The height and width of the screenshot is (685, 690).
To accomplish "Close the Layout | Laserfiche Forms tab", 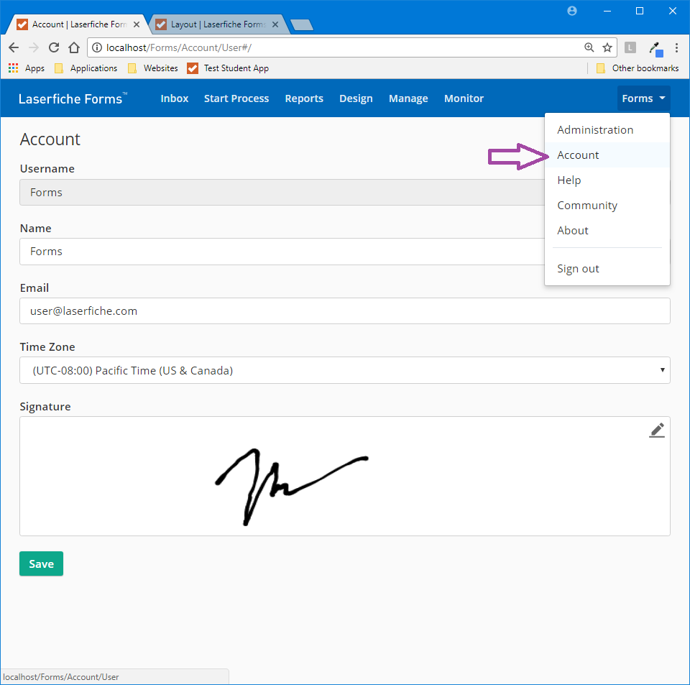I will [275, 24].
